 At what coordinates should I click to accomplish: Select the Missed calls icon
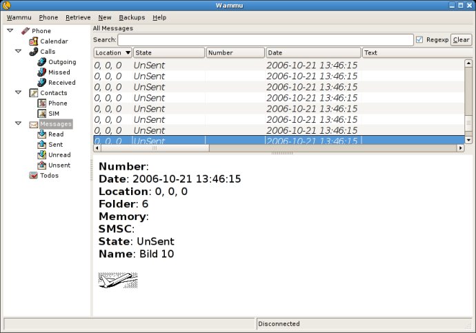tap(41, 72)
